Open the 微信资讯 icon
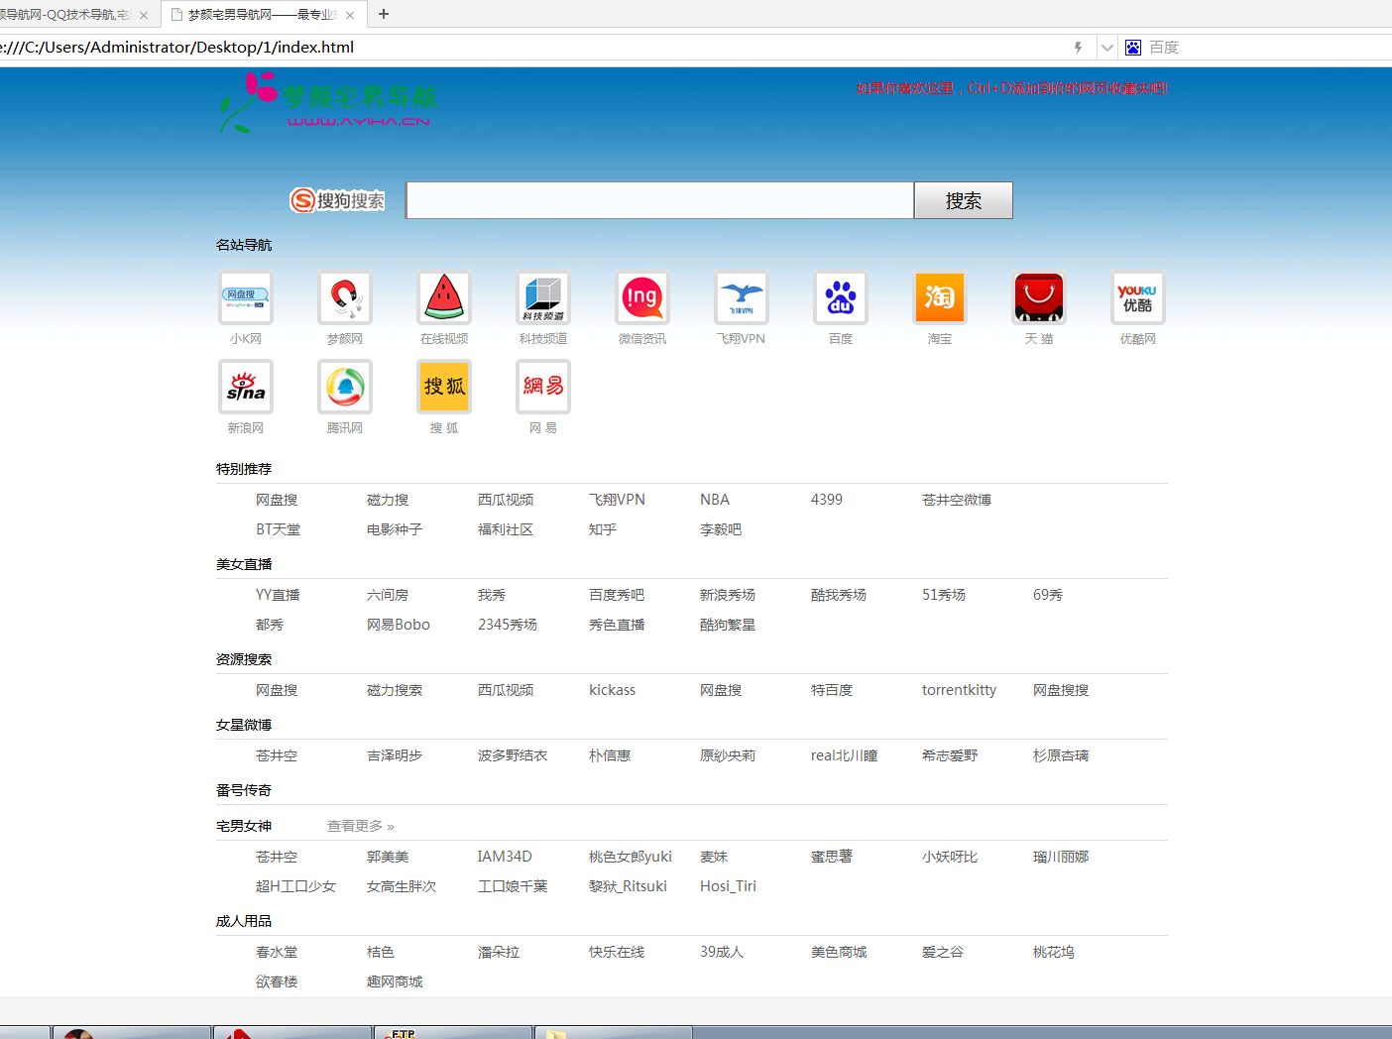The width and height of the screenshot is (1392, 1039). click(x=642, y=297)
